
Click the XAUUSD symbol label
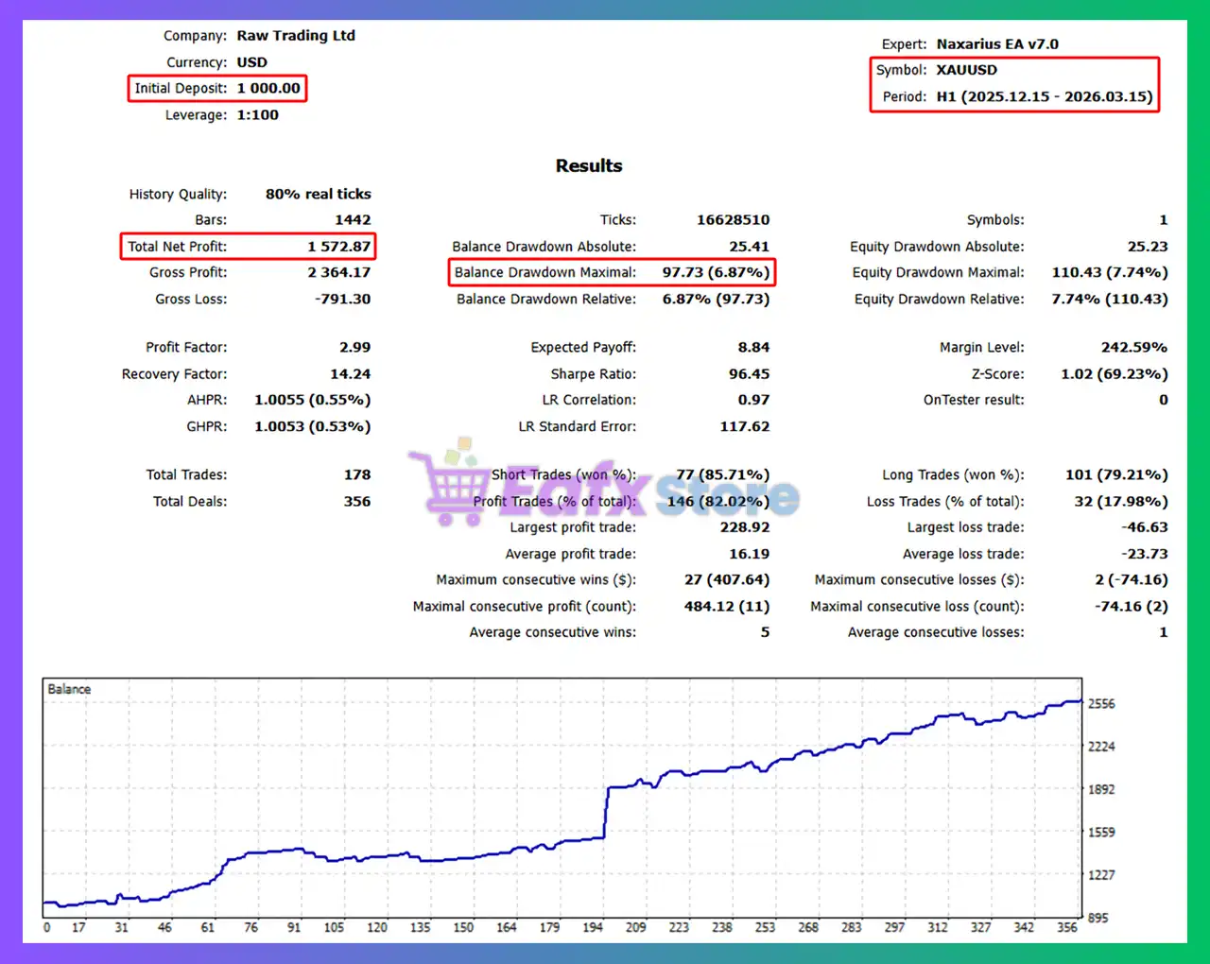point(966,69)
